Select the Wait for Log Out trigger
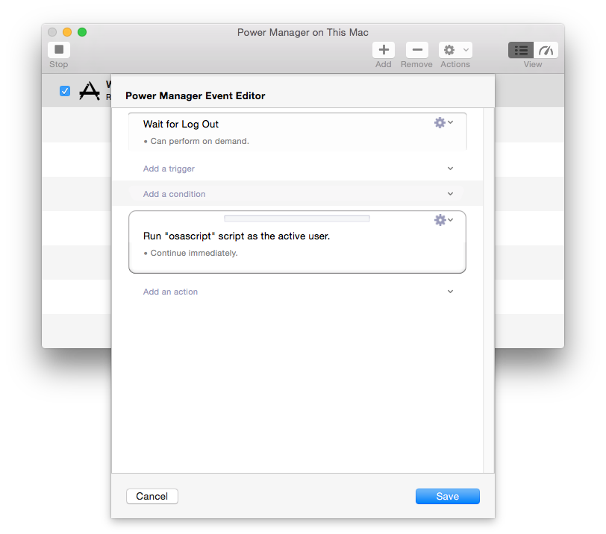The width and height of the screenshot is (606, 534). 298,131
